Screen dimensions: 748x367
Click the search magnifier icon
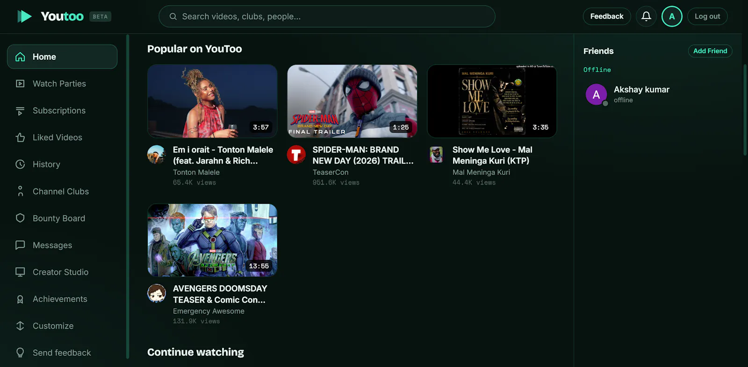(173, 16)
